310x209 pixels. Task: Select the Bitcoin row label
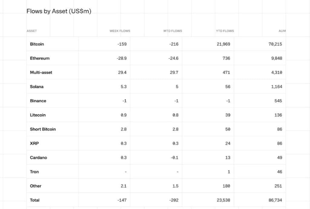[x=37, y=44]
